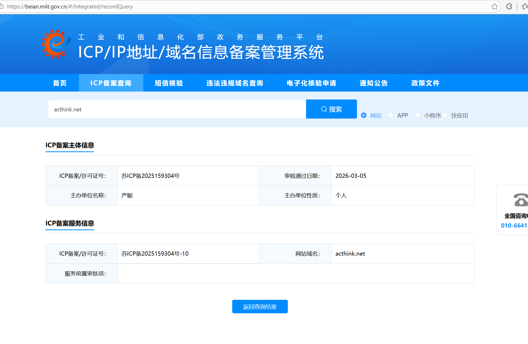Go to the 电子化核验申请 tab
528x344 pixels.
(x=311, y=83)
